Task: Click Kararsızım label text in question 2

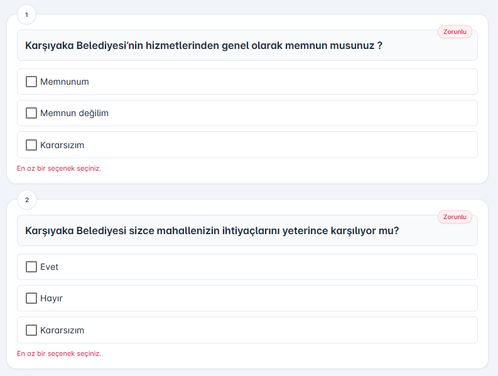Action: click(x=62, y=330)
